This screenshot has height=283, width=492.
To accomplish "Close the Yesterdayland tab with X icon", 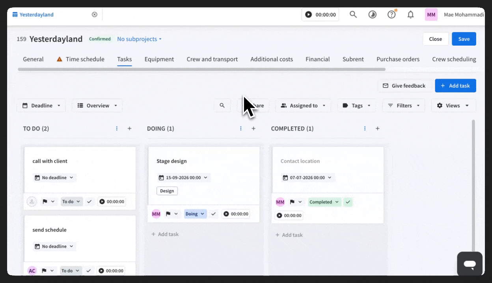I will point(95,15).
